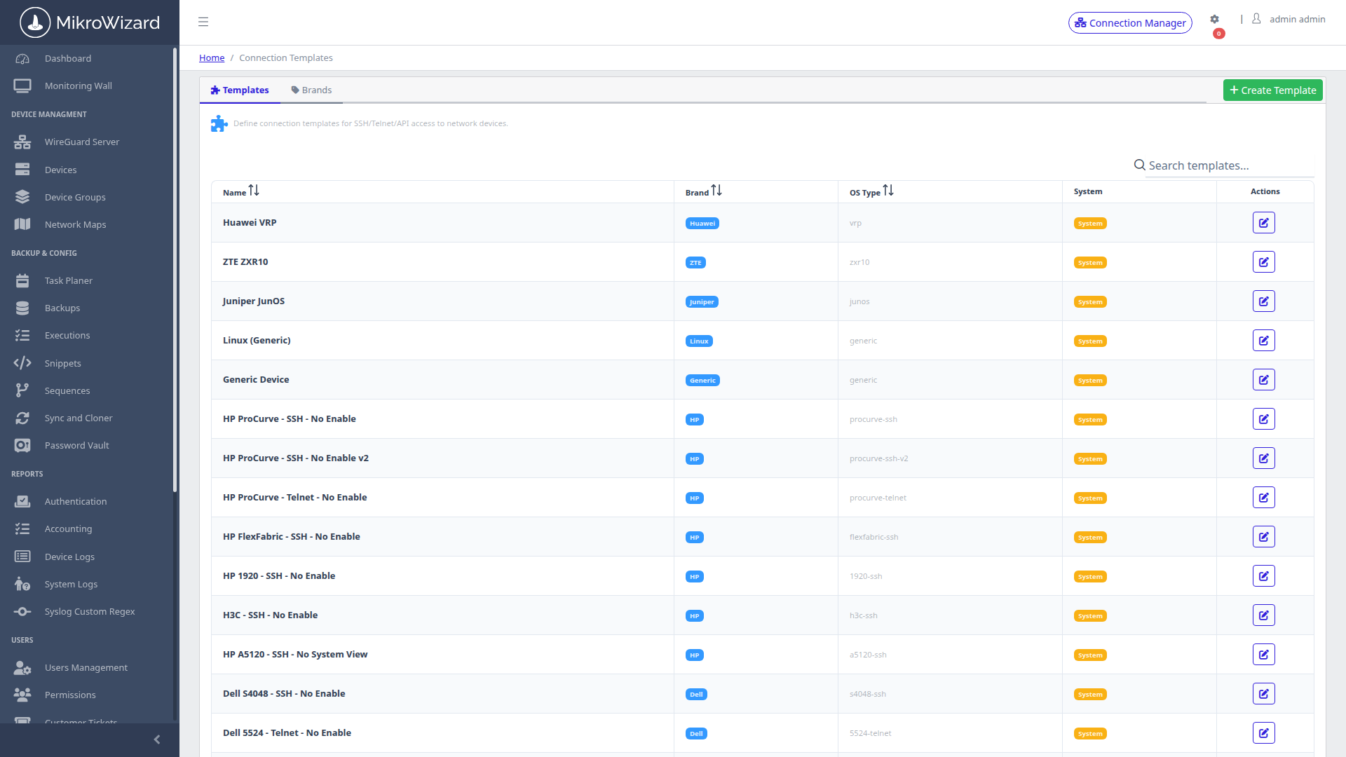Click the Snippets code icon
Viewport: 1346px width, 757px height.
pos(22,363)
